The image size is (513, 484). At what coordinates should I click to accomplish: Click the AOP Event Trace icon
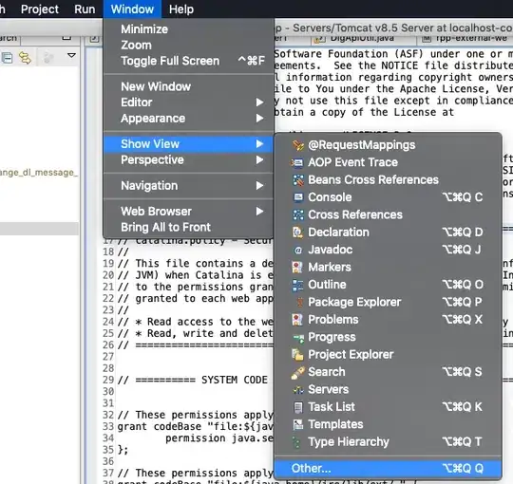point(297,162)
